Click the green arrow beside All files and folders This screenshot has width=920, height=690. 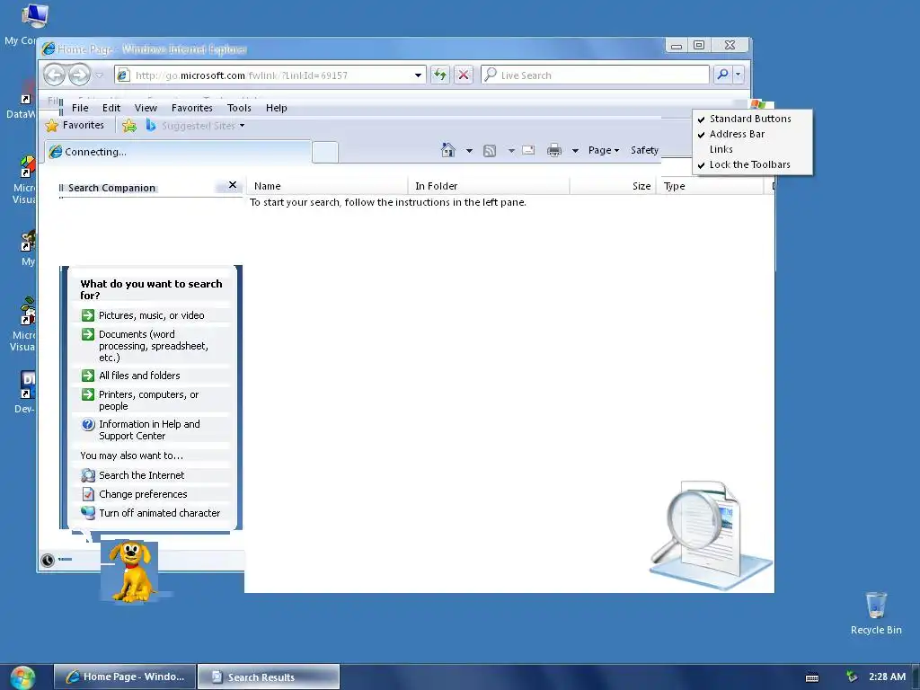[x=88, y=376]
